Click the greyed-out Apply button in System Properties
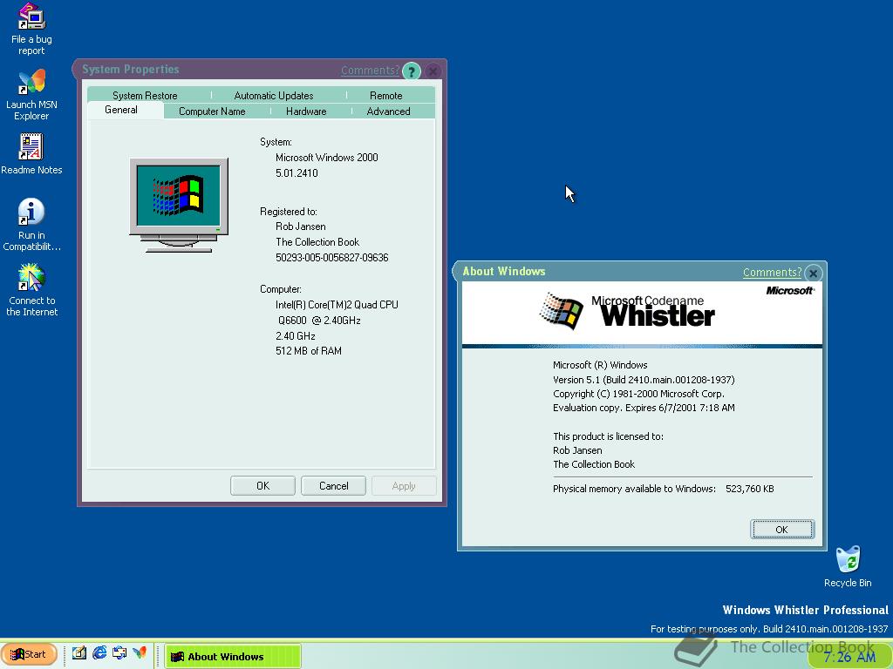This screenshot has height=669, width=893. point(404,486)
